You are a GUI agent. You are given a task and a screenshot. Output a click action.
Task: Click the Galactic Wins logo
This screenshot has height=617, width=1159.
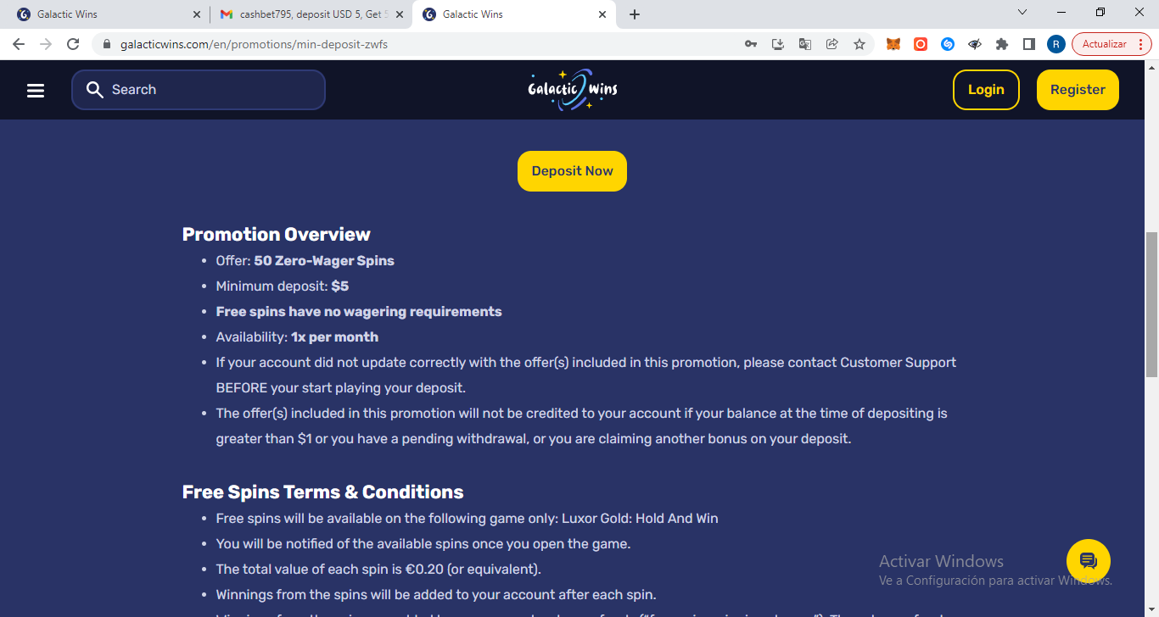(x=572, y=90)
